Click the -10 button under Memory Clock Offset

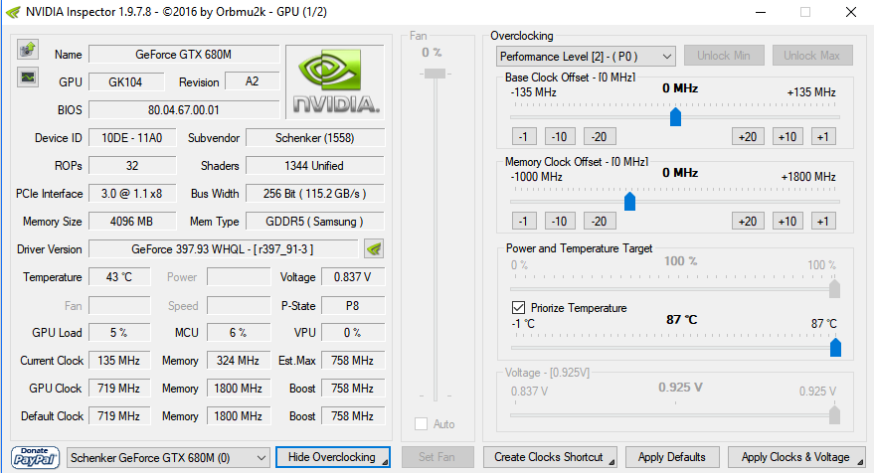click(x=559, y=222)
